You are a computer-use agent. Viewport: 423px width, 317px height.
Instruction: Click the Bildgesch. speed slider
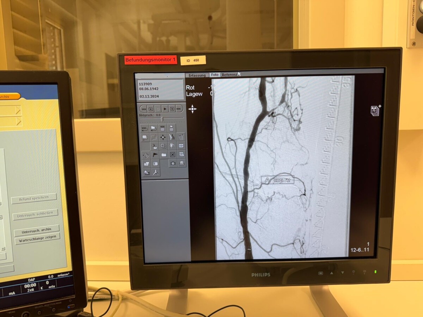(162, 118)
